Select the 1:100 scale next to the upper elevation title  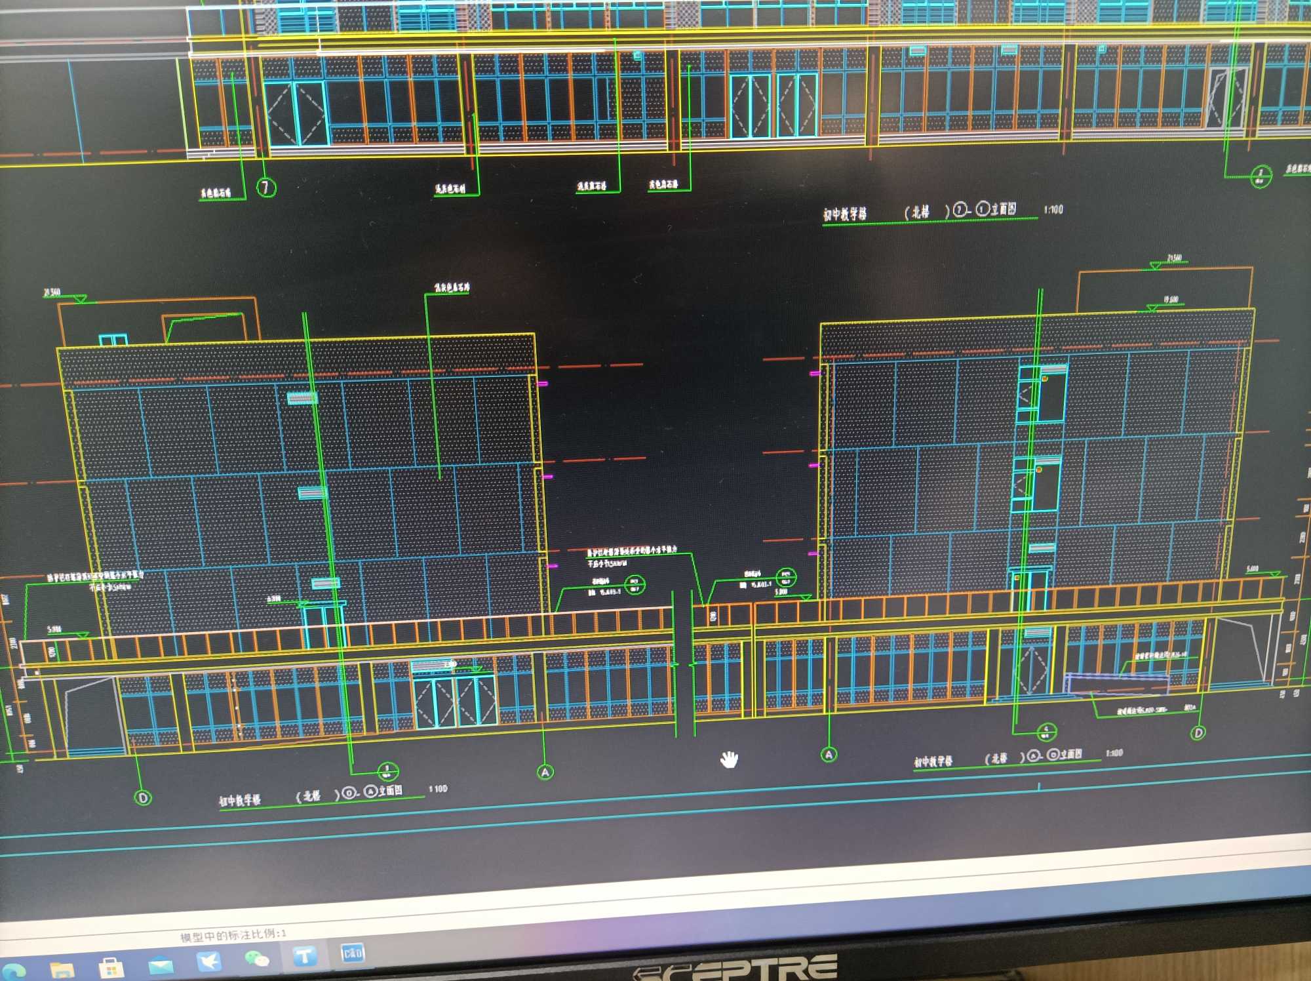pyautogui.click(x=1053, y=210)
